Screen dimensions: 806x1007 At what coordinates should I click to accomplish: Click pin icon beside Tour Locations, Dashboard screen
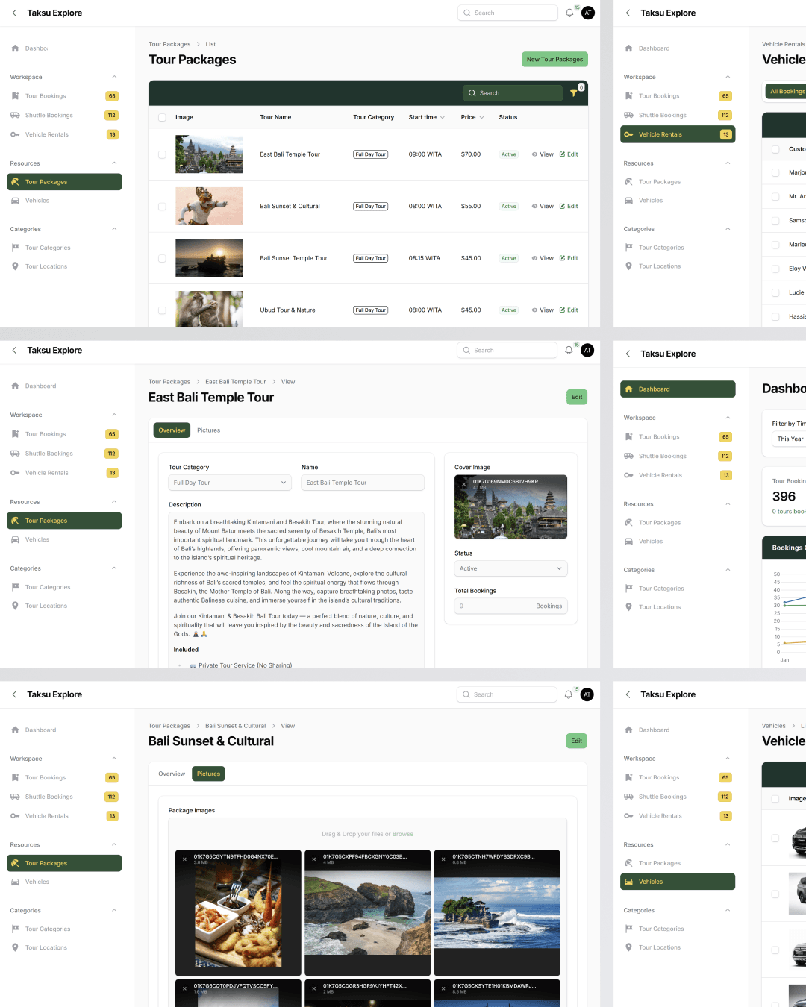coord(628,607)
